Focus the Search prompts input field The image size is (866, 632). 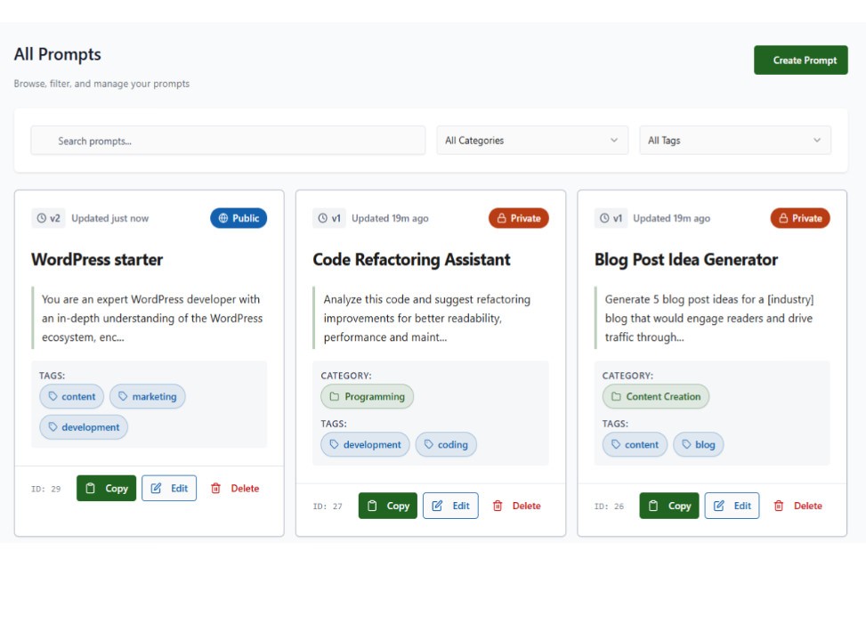(x=228, y=141)
